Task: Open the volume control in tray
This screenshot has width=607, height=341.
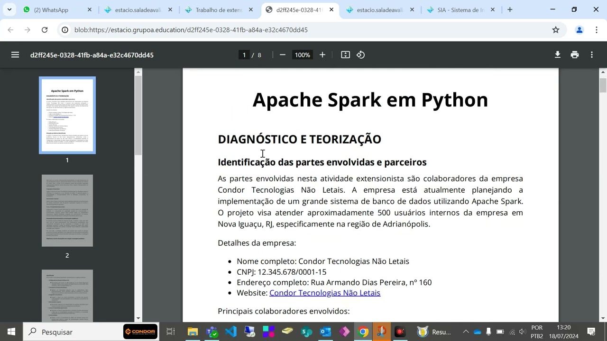Action: click(522, 332)
